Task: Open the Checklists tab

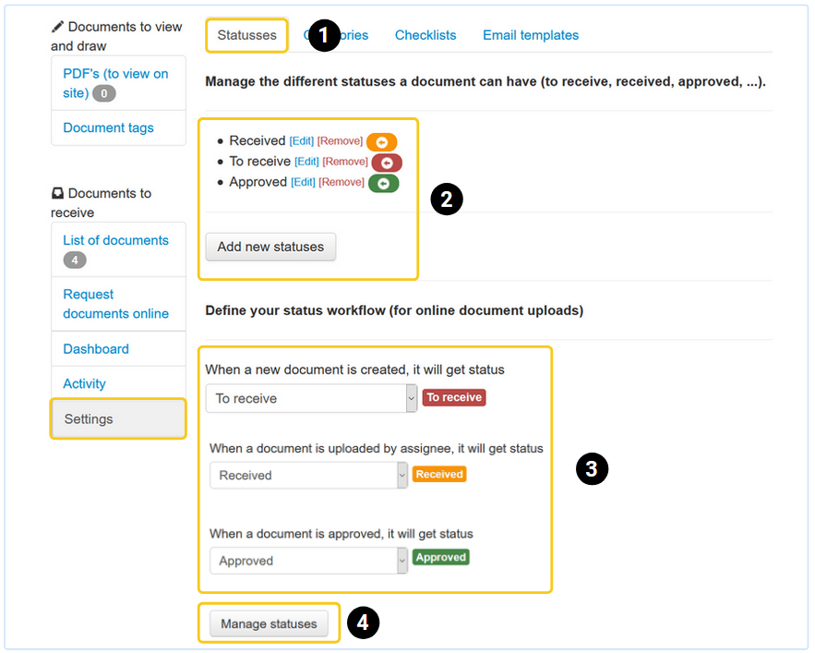Action: point(425,35)
